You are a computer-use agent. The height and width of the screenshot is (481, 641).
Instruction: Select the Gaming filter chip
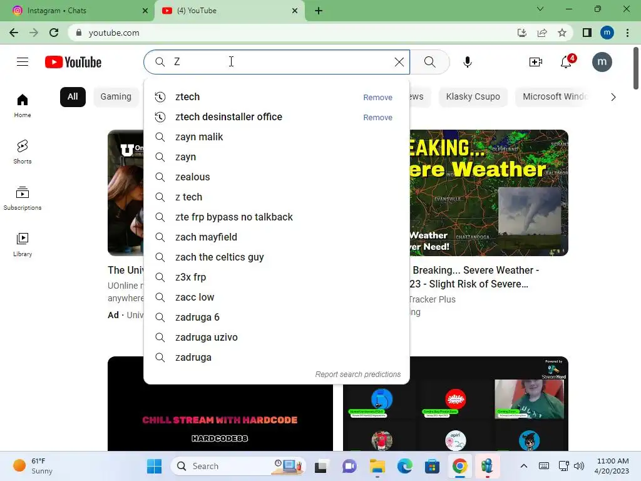pos(116,97)
